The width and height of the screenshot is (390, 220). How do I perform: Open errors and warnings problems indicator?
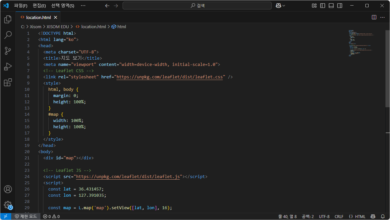pyautogui.click(x=51, y=216)
